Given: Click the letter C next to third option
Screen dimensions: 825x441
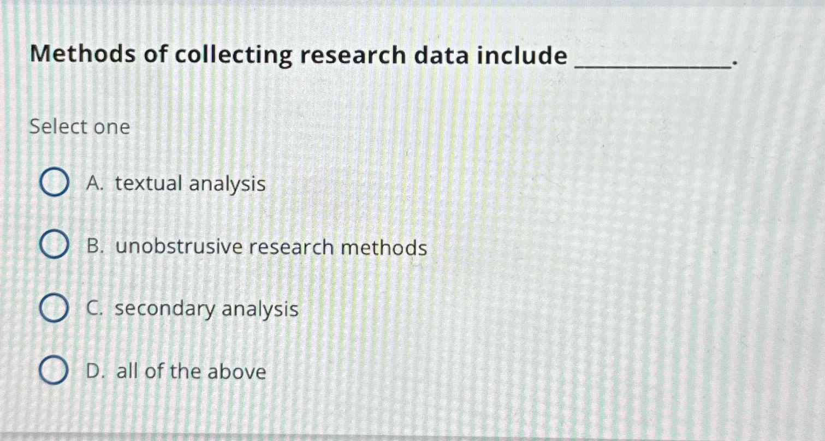Looking at the screenshot, I should 94,309.
